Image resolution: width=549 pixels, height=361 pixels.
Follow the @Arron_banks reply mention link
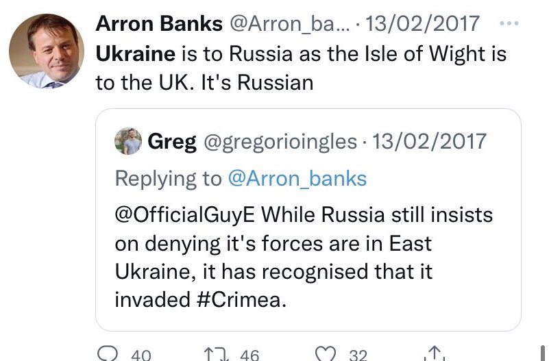tap(297, 179)
